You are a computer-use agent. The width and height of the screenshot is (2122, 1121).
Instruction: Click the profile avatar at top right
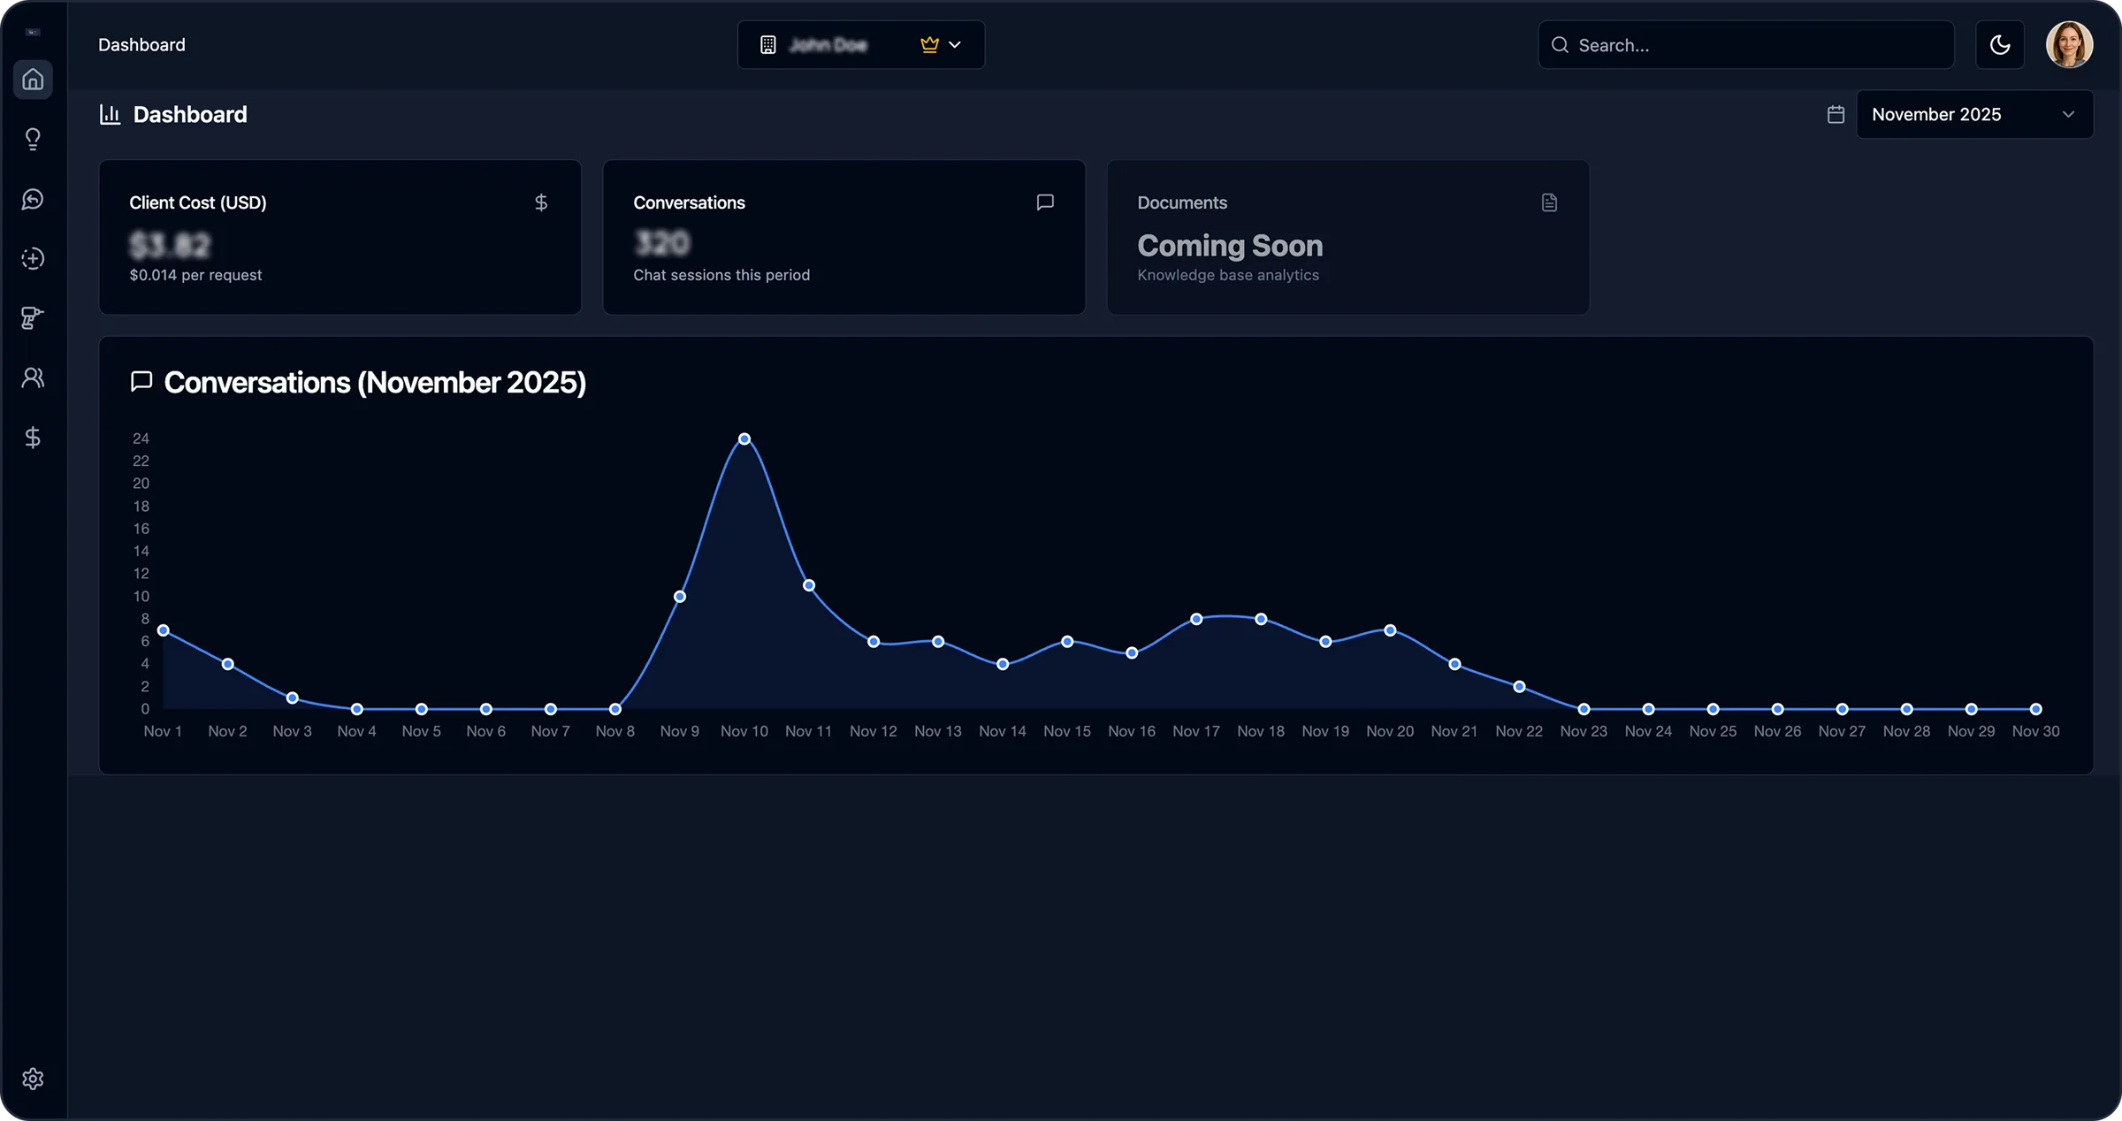(x=2070, y=44)
